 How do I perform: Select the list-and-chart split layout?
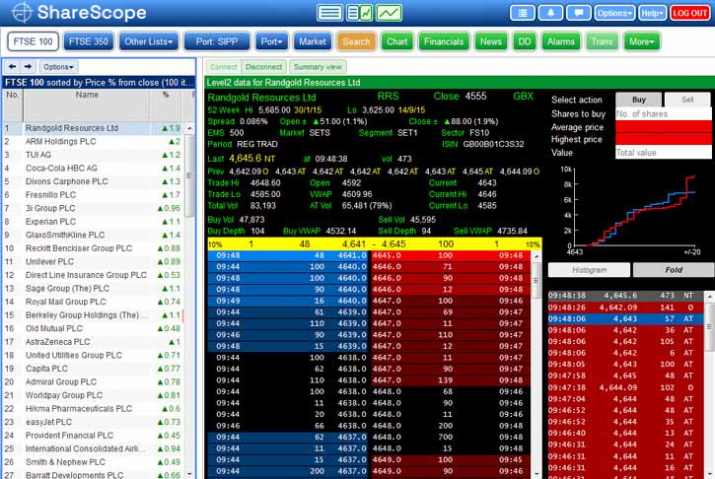click(x=360, y=13)
